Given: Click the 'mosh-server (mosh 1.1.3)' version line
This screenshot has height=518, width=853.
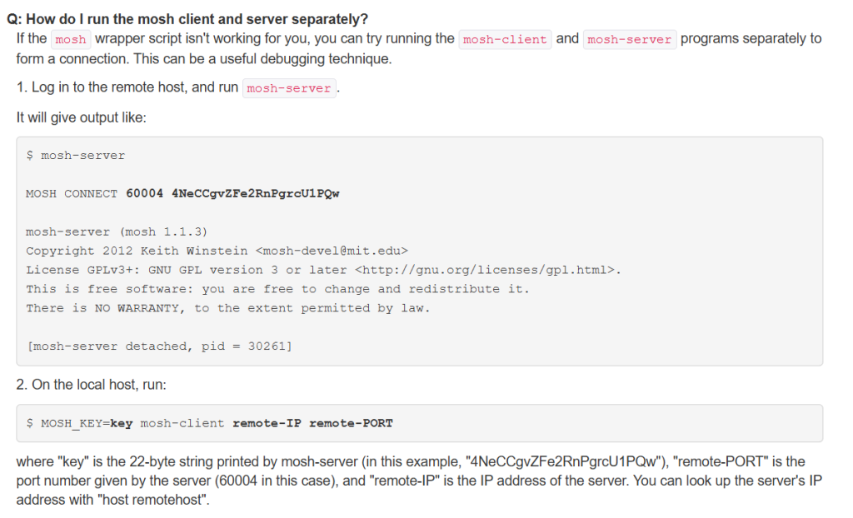Looking at the screenshot, I should pos(117,232).
